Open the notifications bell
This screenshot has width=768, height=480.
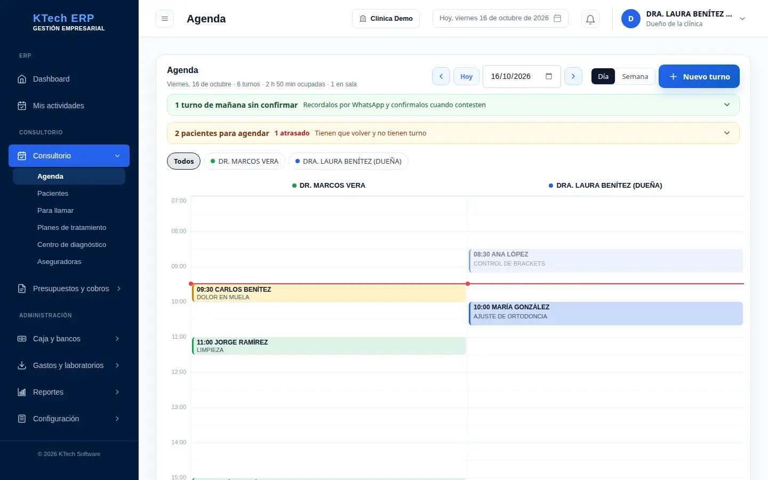coord(590,19)
